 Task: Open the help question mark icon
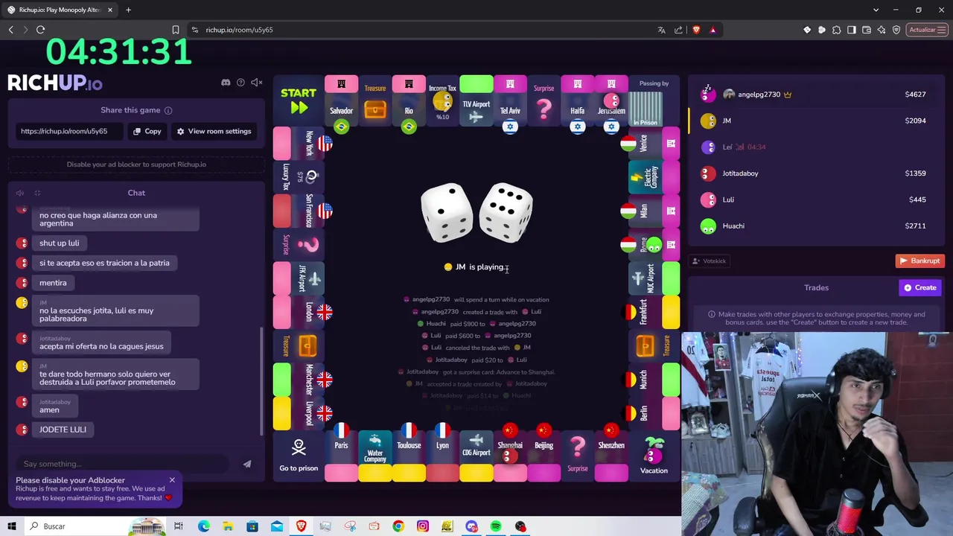tap(240, 83)
